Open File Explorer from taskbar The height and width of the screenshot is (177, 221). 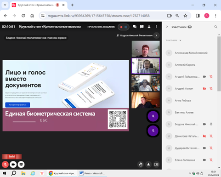click(x=23, y=173)
